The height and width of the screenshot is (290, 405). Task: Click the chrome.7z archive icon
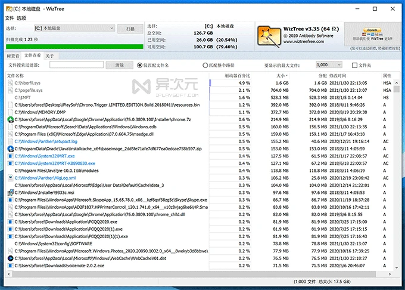(10, 119)
